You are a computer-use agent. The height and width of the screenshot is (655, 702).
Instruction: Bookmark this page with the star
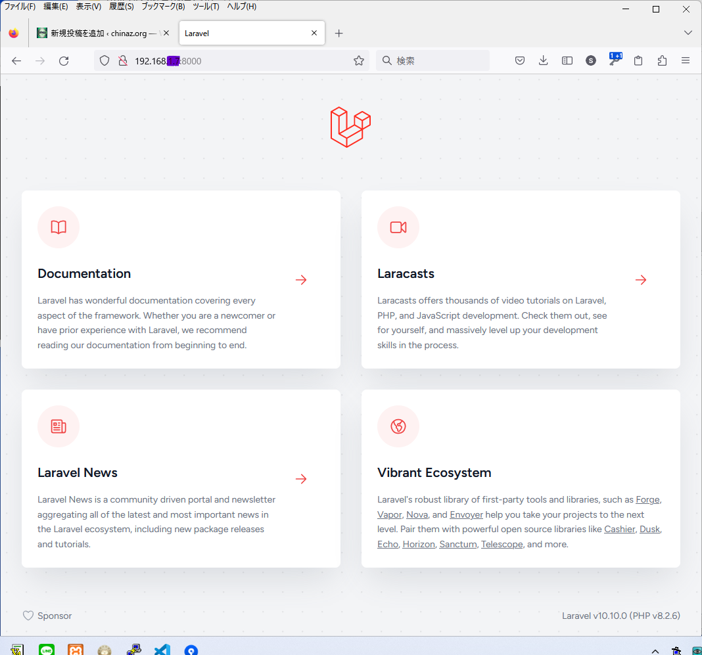click(x=359, y=61)
